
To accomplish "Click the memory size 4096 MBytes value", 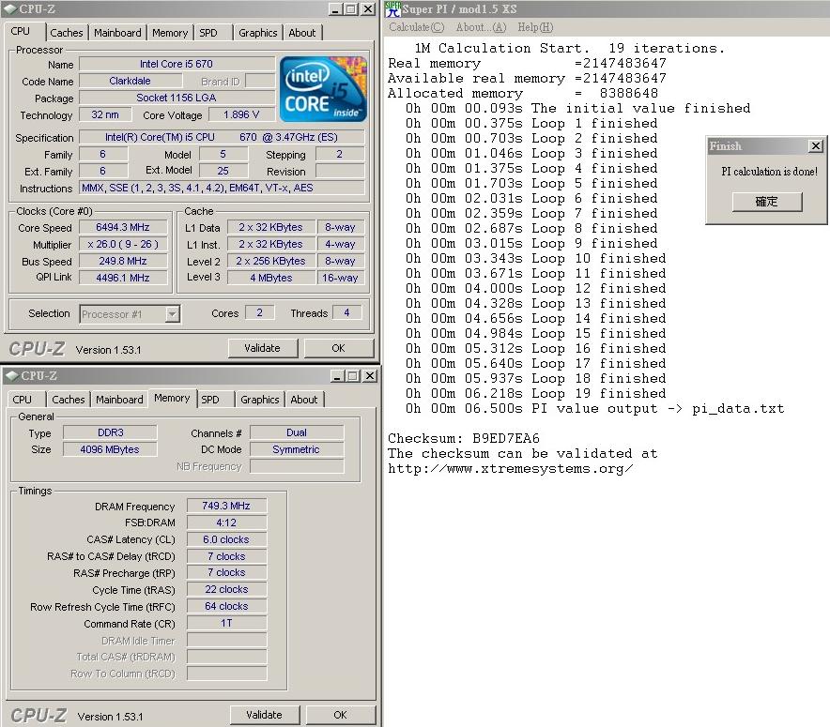I will [110, 449].
